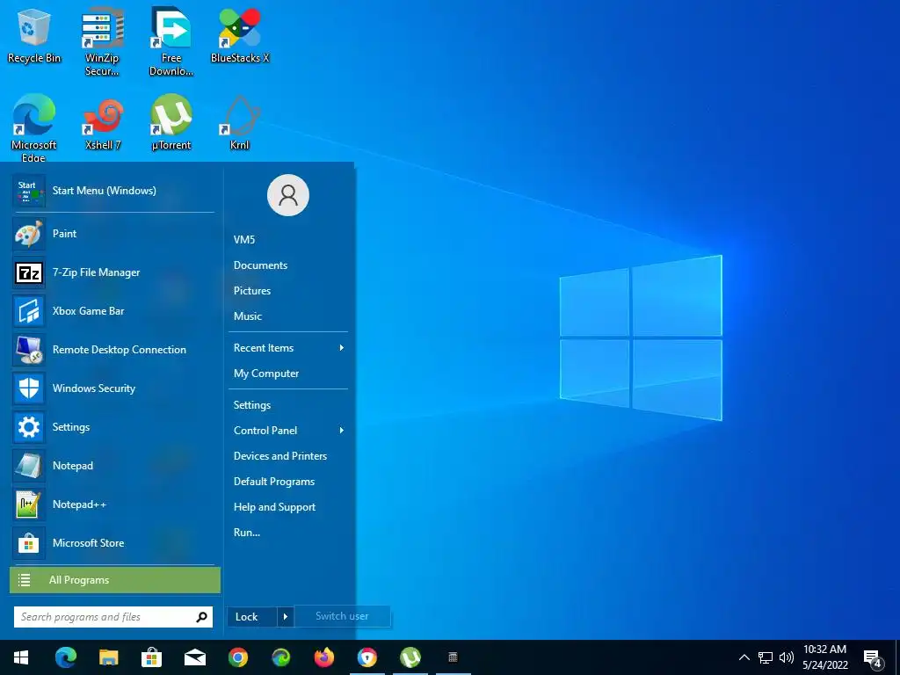Image resolution: width=900 pixels, height=675 pixels.
Task: Open Firefox from the taskbar
Action: pos(323,657)
